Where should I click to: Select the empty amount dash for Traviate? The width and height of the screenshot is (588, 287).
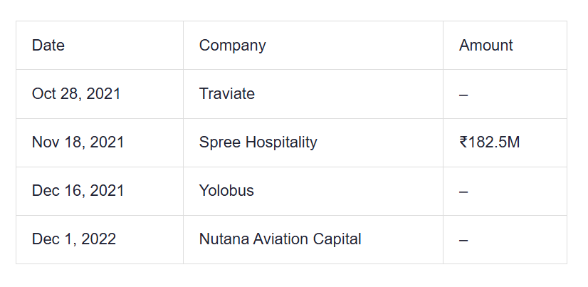[463, 95]
